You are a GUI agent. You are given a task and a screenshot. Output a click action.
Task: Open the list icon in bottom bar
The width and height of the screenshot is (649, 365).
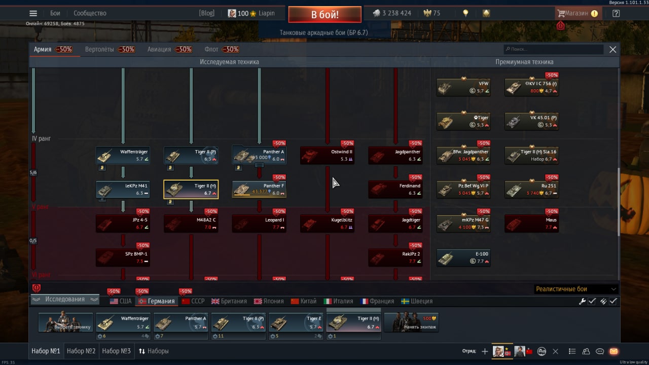coord(572,351)
